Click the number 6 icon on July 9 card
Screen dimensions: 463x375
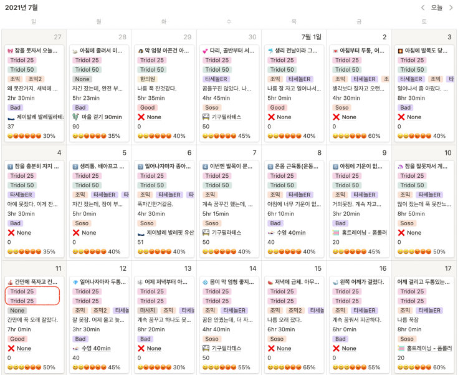pyautogui.click(x=335, y=167)
